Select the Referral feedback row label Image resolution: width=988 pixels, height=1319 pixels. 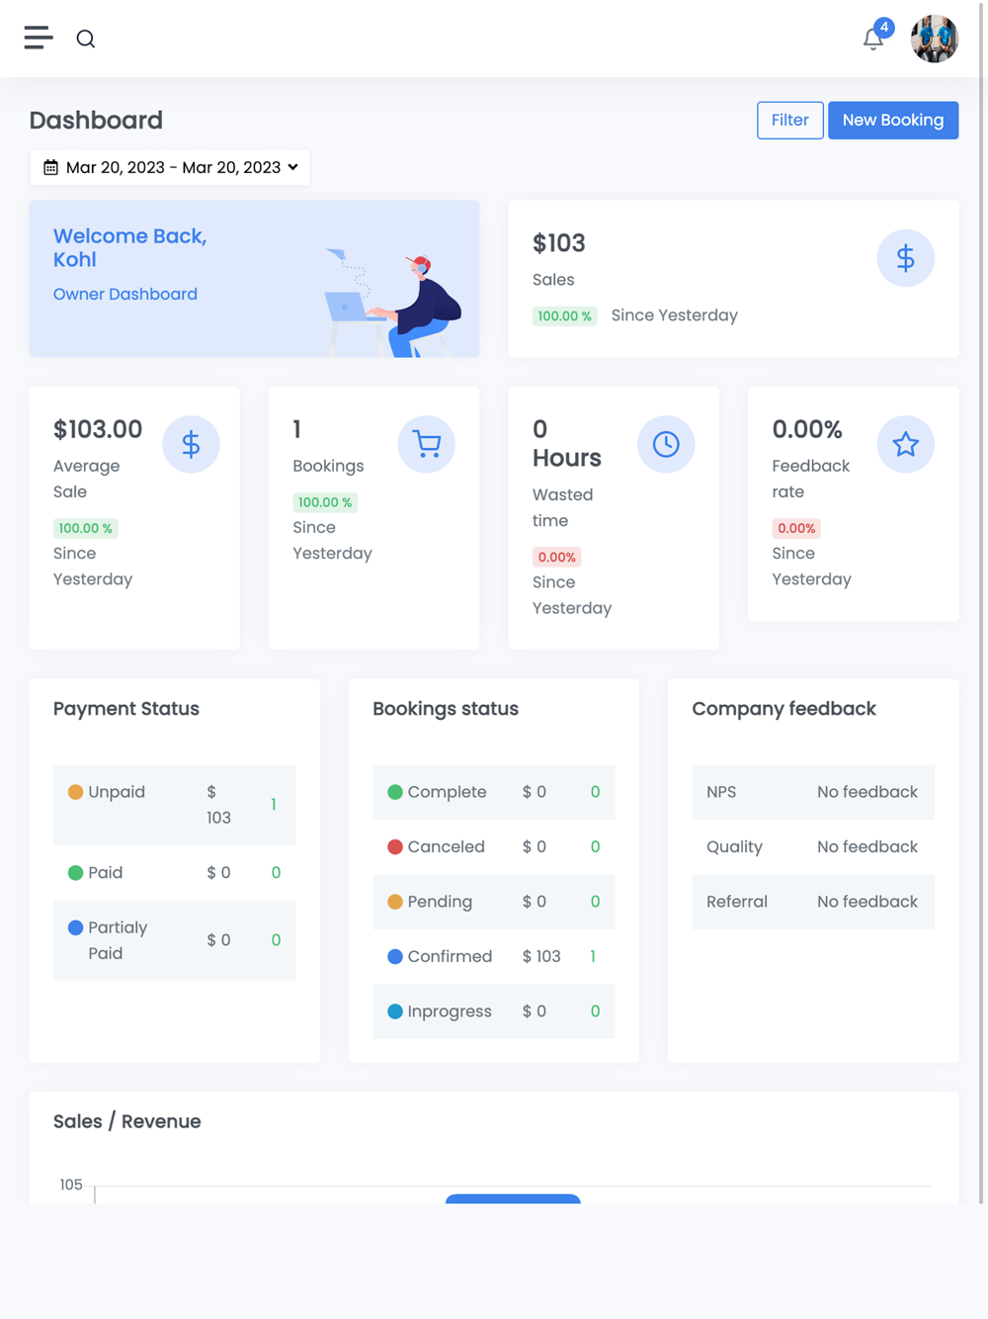[737, 902]
